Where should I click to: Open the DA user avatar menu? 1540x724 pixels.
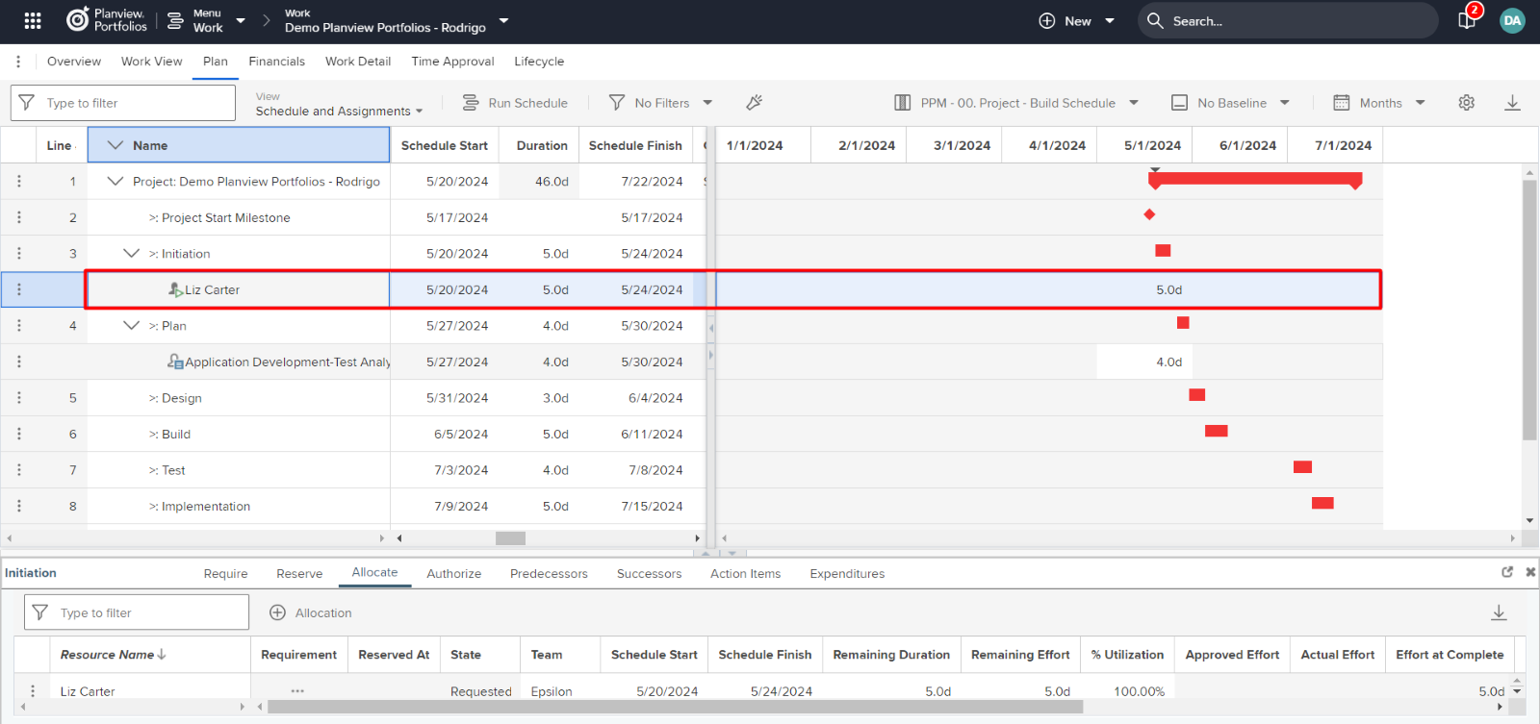click(1512, 20)
